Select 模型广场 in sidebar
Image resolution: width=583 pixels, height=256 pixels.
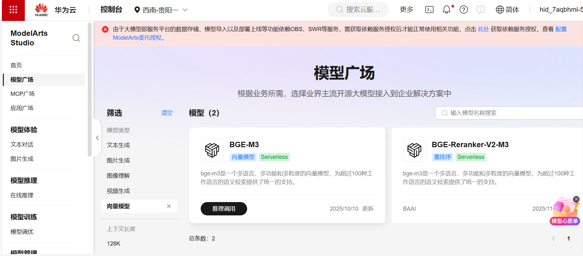click(x=44, y=80)
